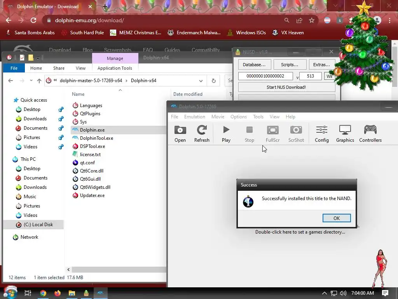Click the title ID field in NUSD

coord(265,76)
